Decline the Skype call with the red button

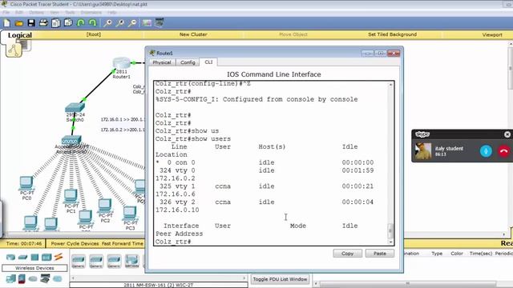(x=504, y=151)
